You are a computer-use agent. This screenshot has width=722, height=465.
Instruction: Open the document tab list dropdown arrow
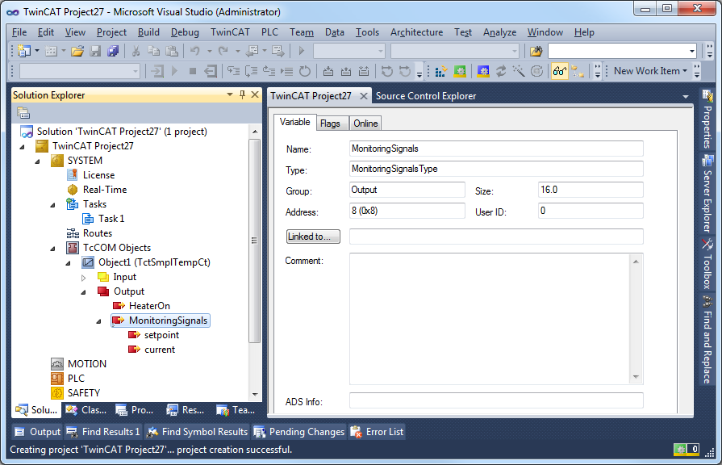tap(685, 96)
